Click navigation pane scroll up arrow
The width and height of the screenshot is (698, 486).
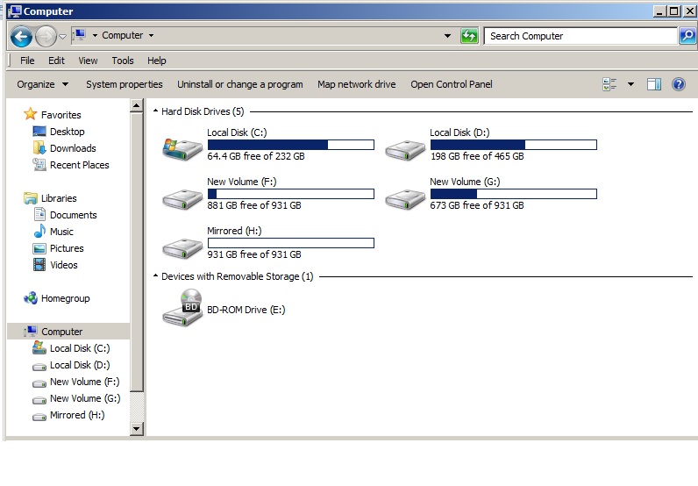click(137, 105)
